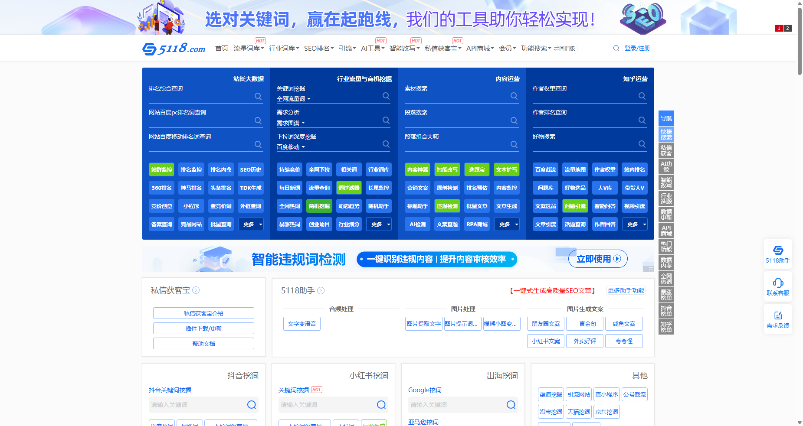Viewport: 803px width, 426px height.
Task: Click the 抖音关键词挖掘 search icon
Action: 252,405
